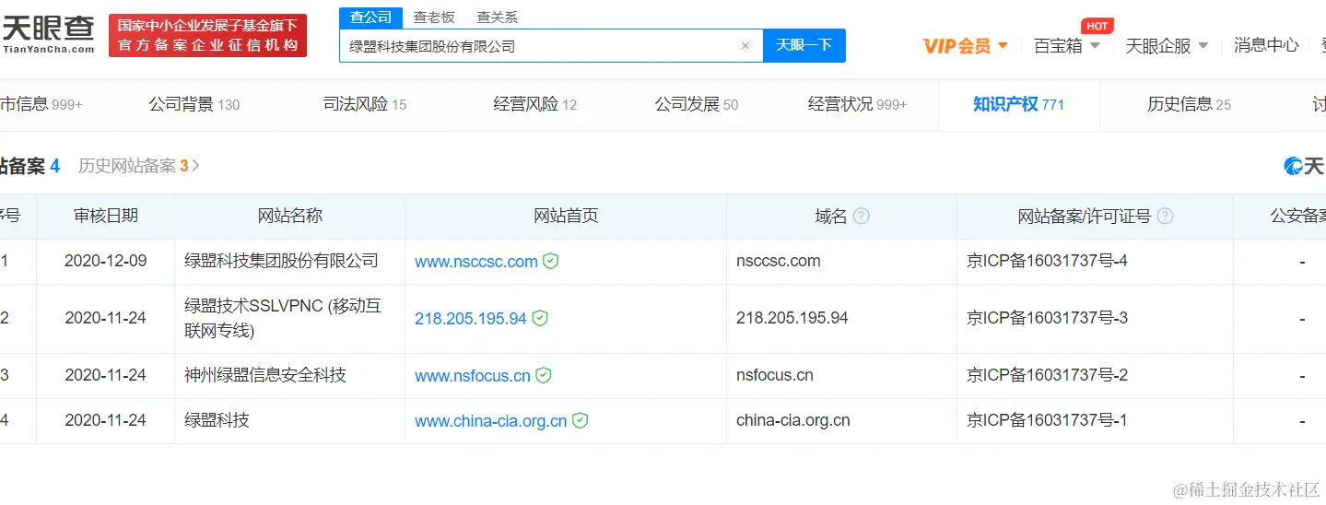Clear the search box with the X icon
The height and width of the screenshot is (505, 1326).
pos(745,46)
